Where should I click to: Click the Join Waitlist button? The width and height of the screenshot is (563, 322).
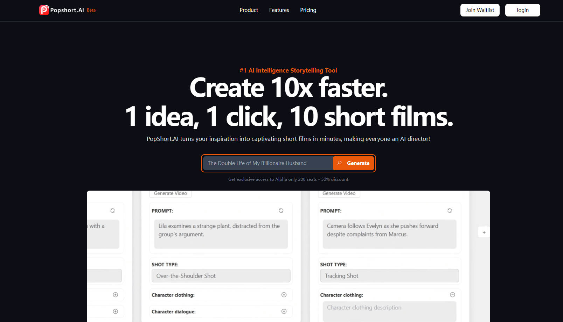point(480,10)
